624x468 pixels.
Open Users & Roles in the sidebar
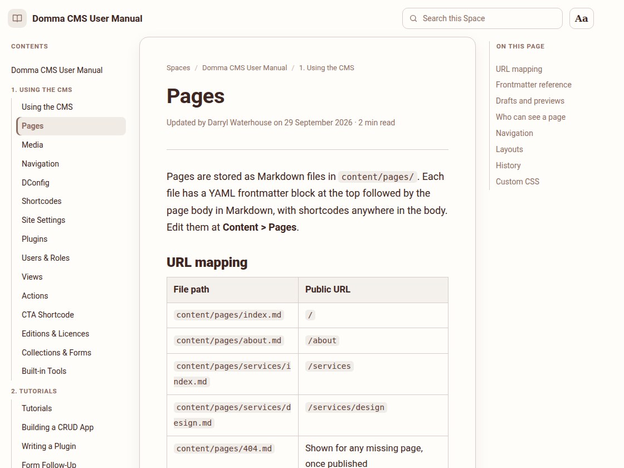[45, 258]
